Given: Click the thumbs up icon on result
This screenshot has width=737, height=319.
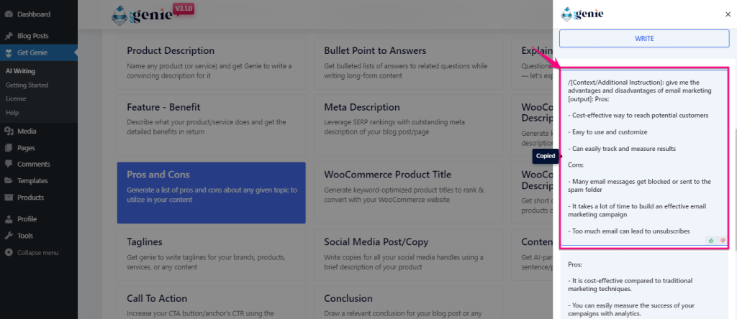Looking at the screenshot, I should click(711, 240).
